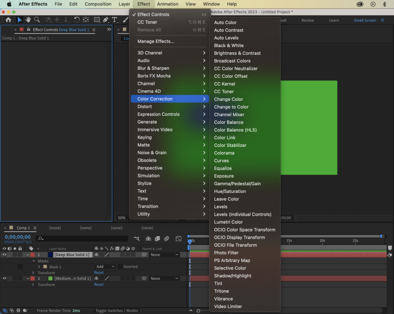Screen dimensions: 394x314
Task: Choose the Pen tool
Action: pos(106,20)
